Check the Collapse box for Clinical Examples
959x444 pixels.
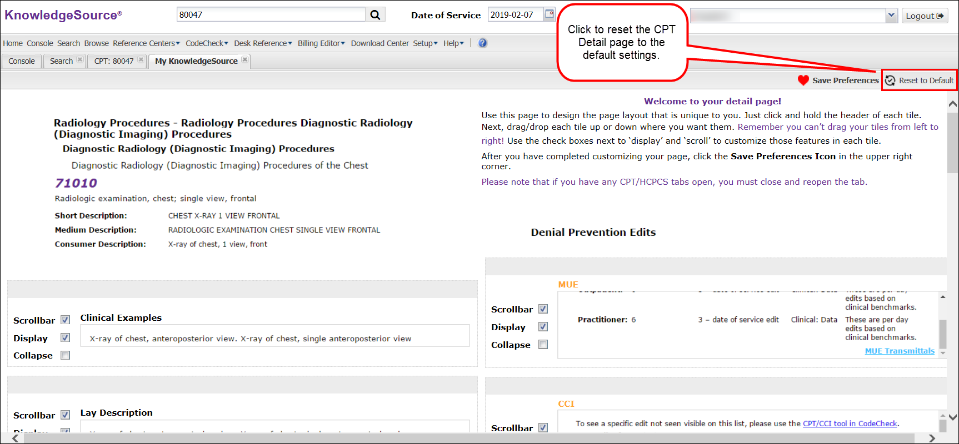[66, 356]
